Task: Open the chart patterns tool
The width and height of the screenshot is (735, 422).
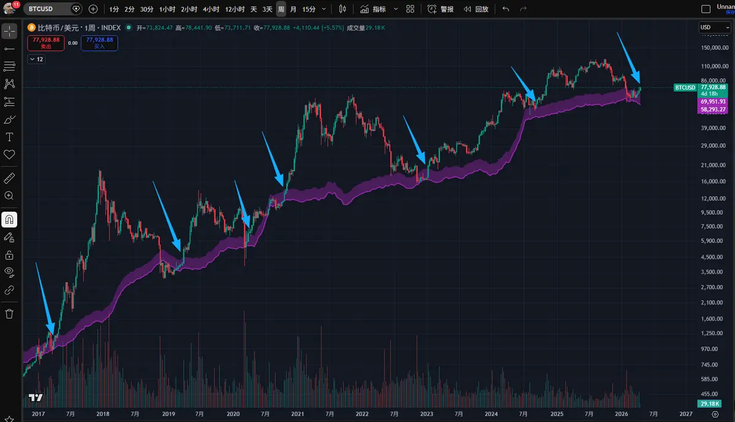Action: 9,84
